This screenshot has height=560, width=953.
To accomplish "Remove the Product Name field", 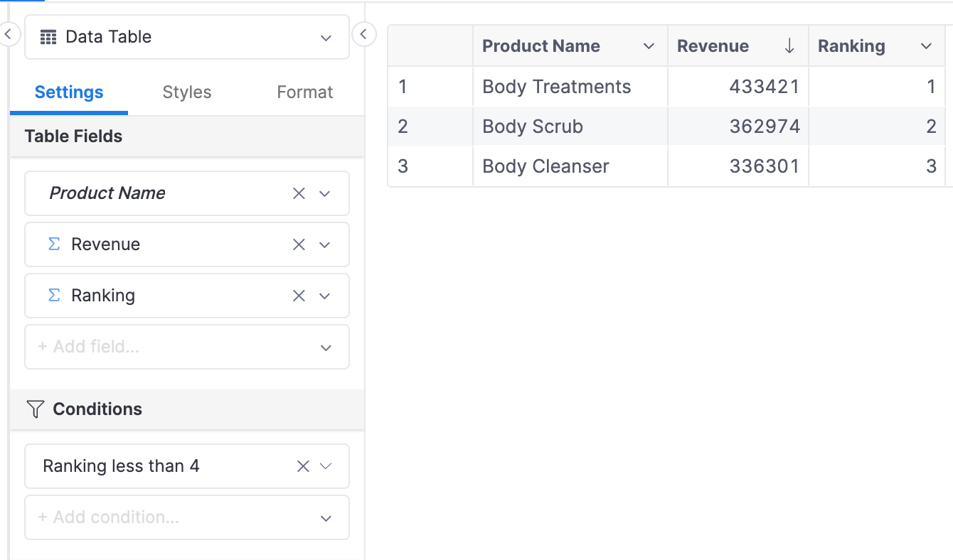I will click(x=299, y=193).
